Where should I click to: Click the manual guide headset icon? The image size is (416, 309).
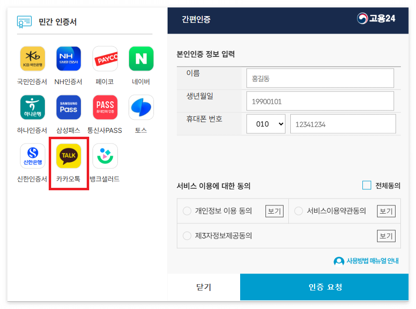[x=339, y=261]
